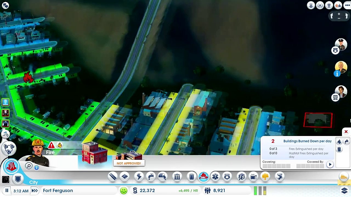Toggle the fire flame data layer icon
Image resolution: width=351 pixels, height=197 pixels.
tap(60, 145)
